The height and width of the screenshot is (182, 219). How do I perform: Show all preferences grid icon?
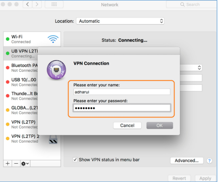coord(54,4)
